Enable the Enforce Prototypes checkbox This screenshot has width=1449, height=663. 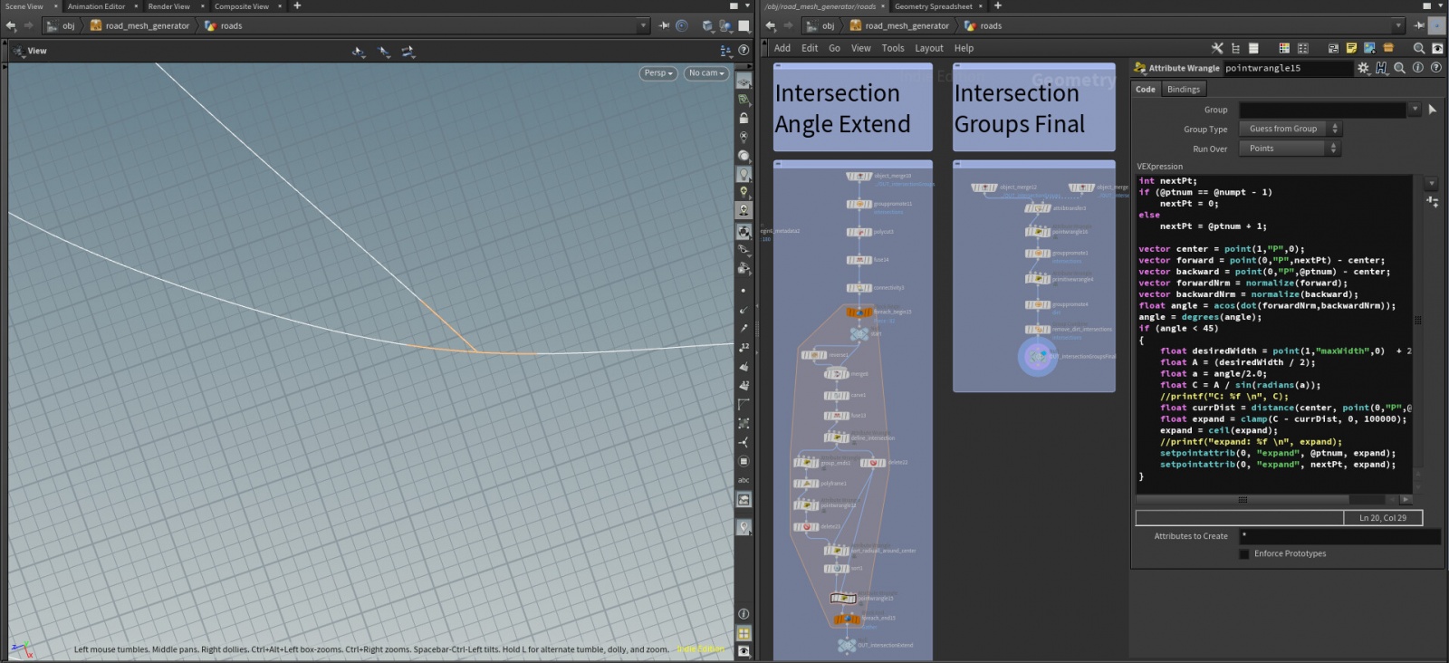(x=1244, y=553)
